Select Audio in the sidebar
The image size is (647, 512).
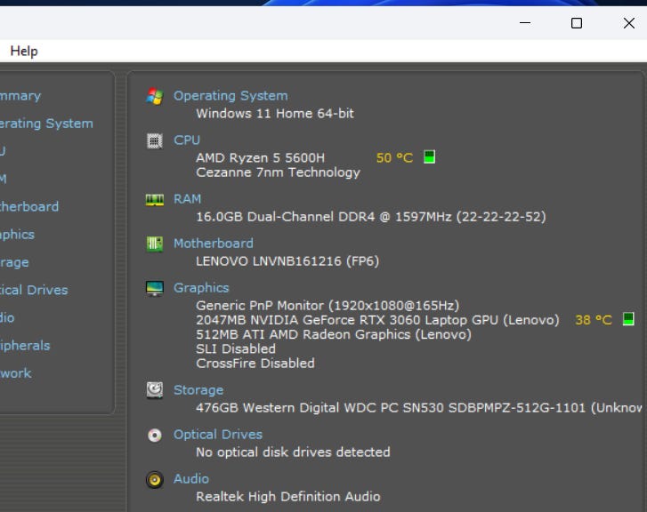point(7,318)
